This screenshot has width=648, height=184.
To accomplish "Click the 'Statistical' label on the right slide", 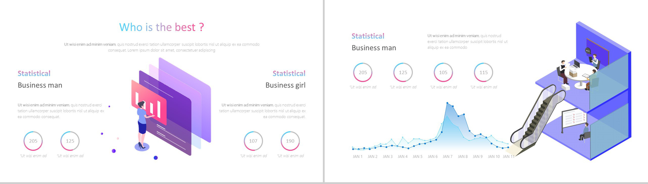I will click(368, 36).
